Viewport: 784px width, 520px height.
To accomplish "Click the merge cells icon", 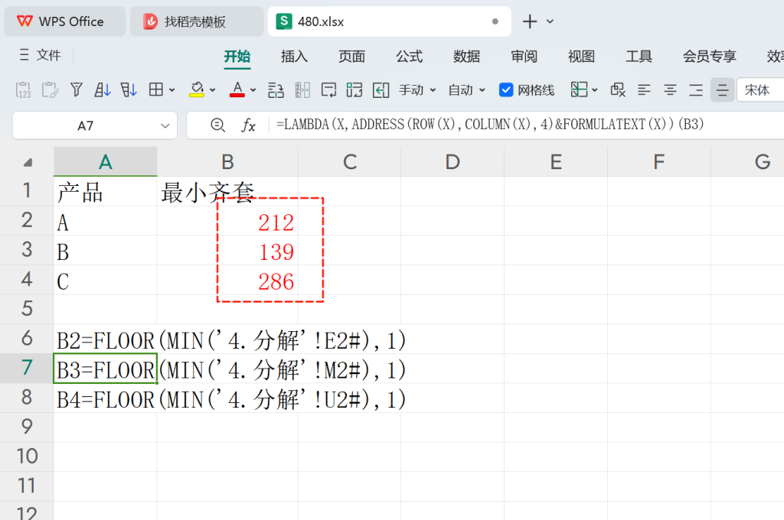I will [354, 90].
